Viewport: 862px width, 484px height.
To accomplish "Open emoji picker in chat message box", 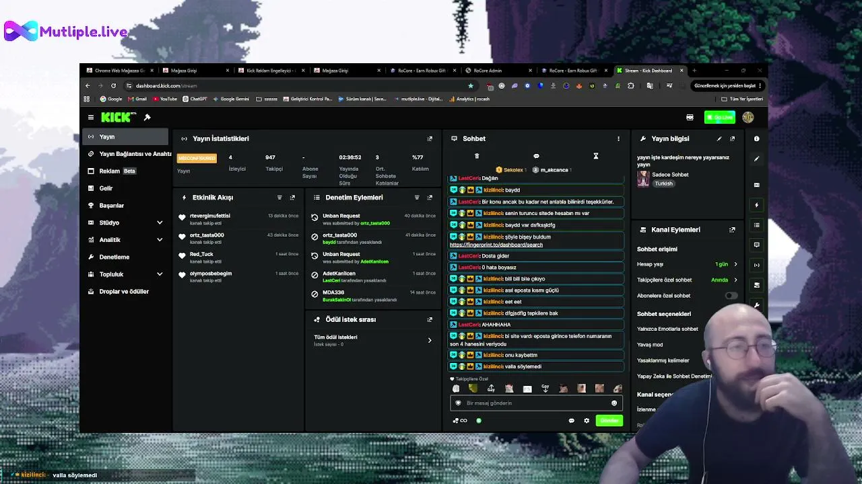I will coord(614,403).
